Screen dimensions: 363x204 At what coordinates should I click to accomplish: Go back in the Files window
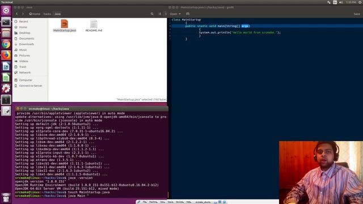16,14
